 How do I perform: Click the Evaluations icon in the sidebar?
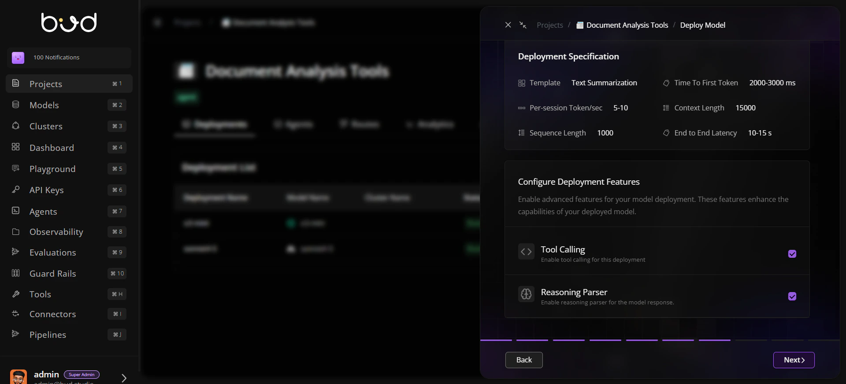pyautogui.click(x=15, y=252)
